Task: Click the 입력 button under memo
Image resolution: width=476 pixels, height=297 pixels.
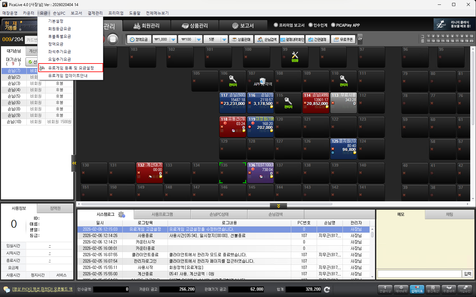Action: 467,274
